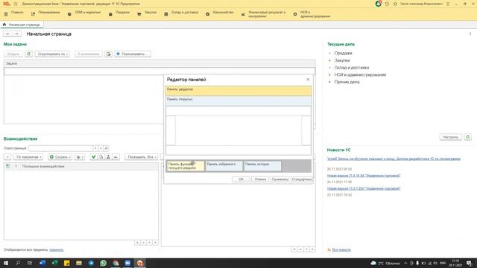Viewport: 477px width, 268px height.
Task: Select Панель разделов in panel editor
Action: pyautogui.click(x=238, y=91)
